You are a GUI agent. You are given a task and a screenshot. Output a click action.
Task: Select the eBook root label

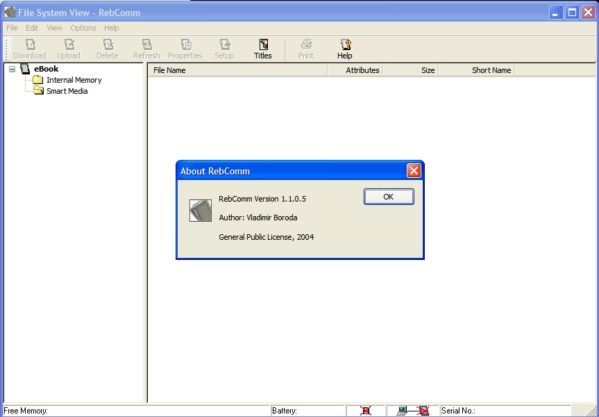click(47, 69)
